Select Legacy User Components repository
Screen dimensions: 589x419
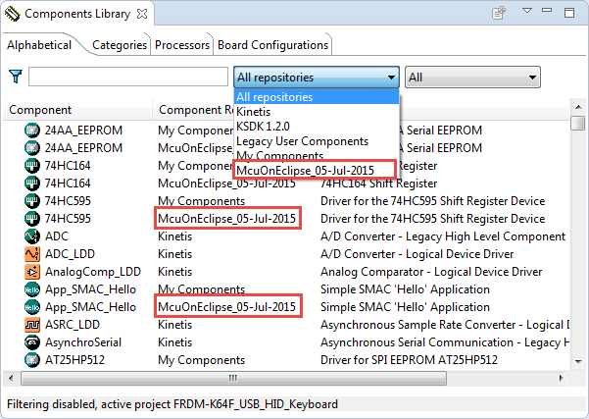coord(302,141)
